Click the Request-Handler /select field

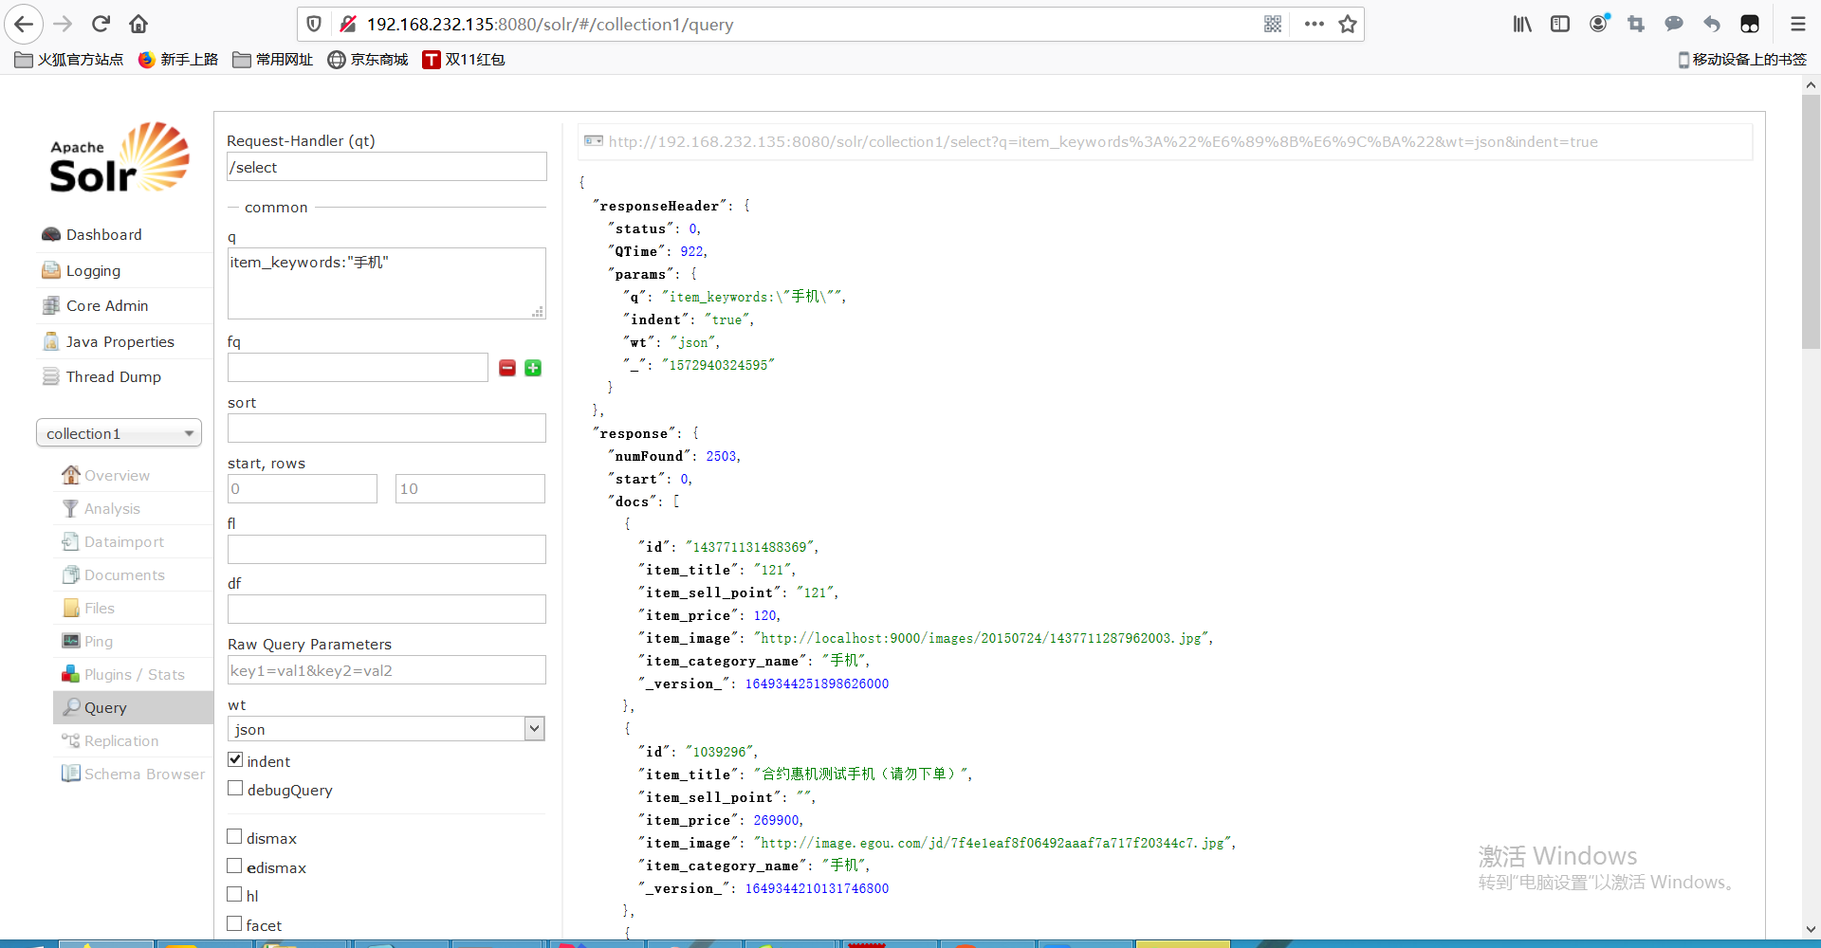(x=387, y=167)
